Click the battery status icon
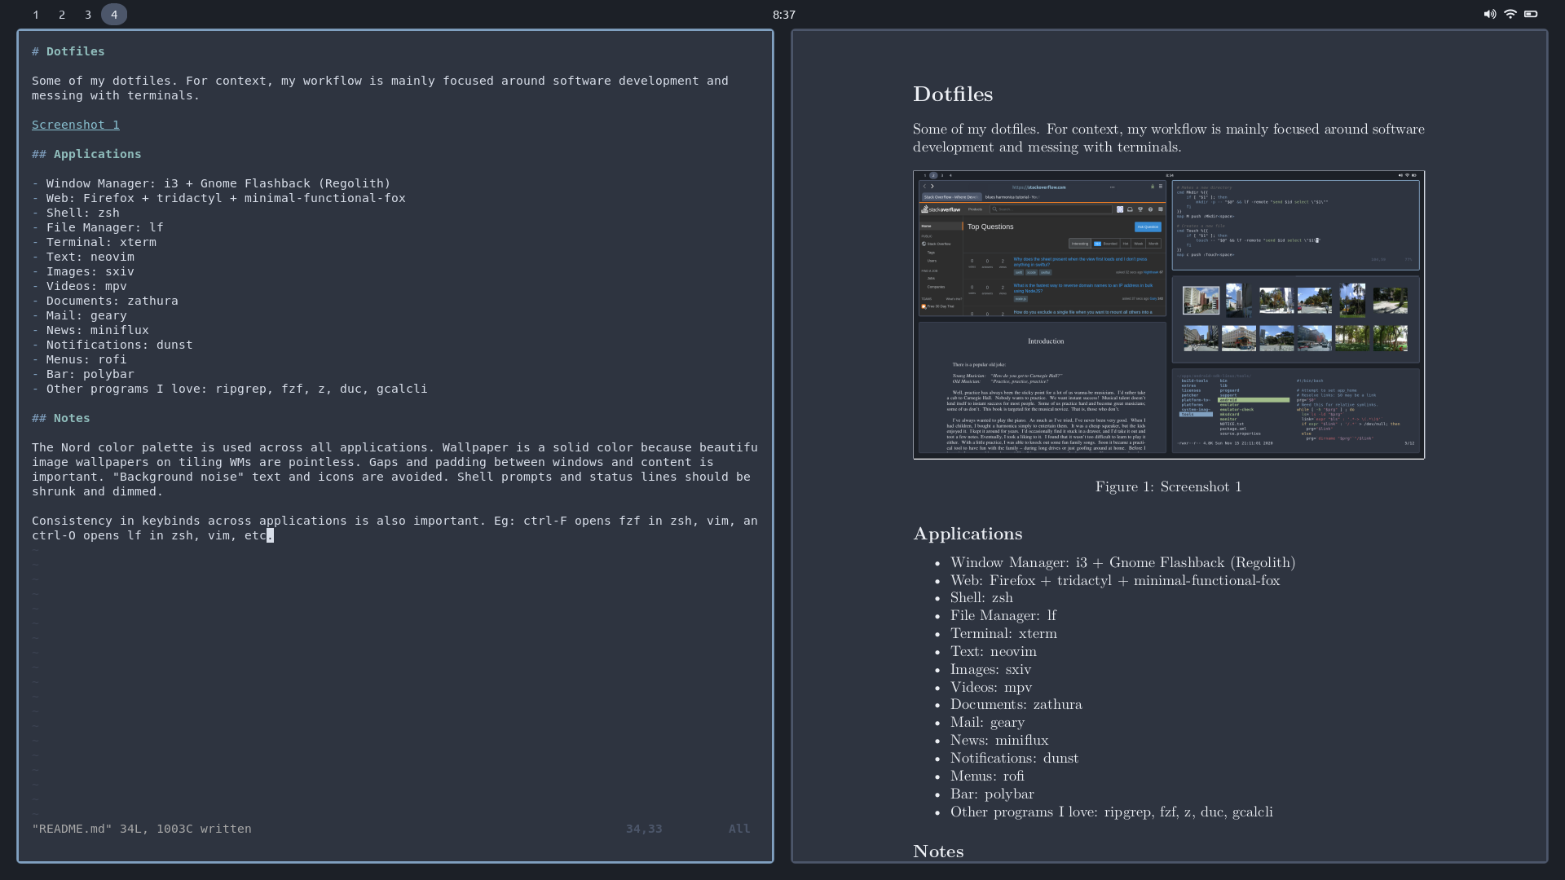Screen dimensions: 1565x880 click(x=1531, y=14)
